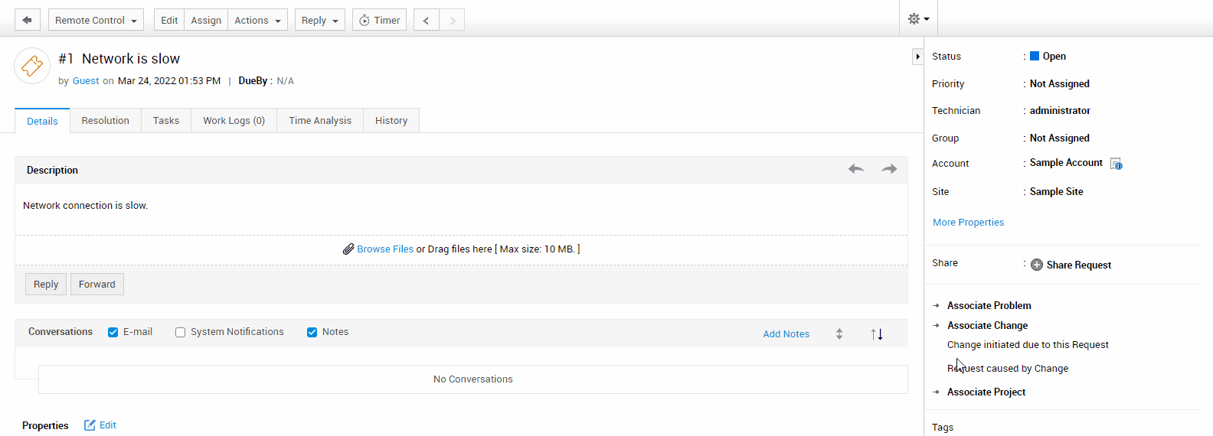Collapse the right properties panel
The width and height of the screenshot is (1213, 436).
917,57
